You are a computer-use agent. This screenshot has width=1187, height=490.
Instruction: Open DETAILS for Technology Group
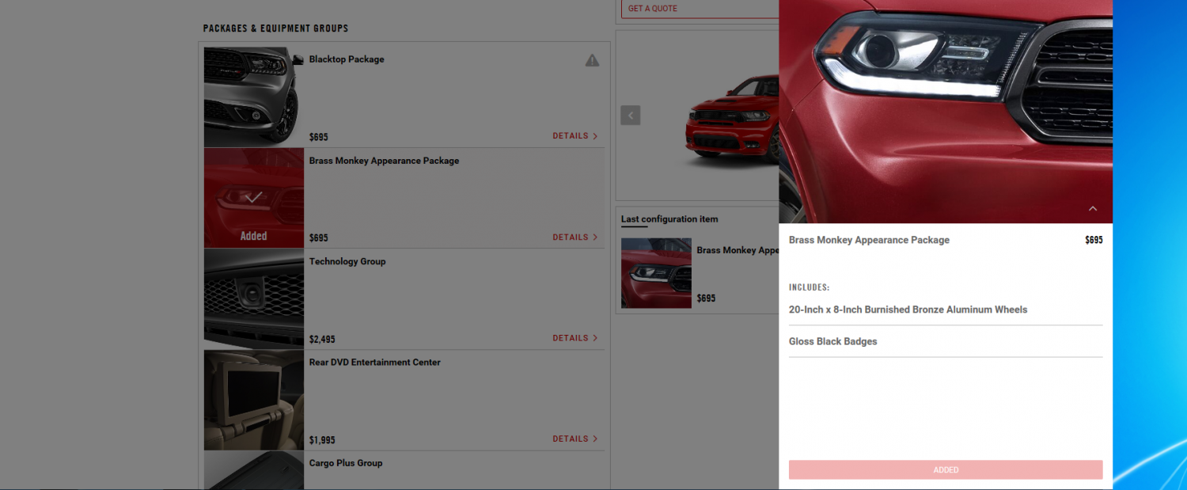(x=575, y=338)
